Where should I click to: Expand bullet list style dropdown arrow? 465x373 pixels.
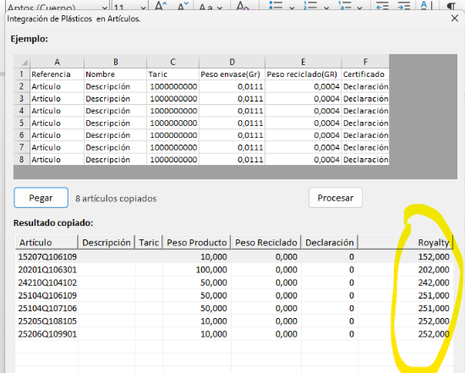pos(293,8)
